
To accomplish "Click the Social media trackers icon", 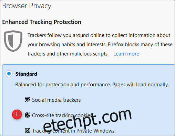I will [28, 100].
